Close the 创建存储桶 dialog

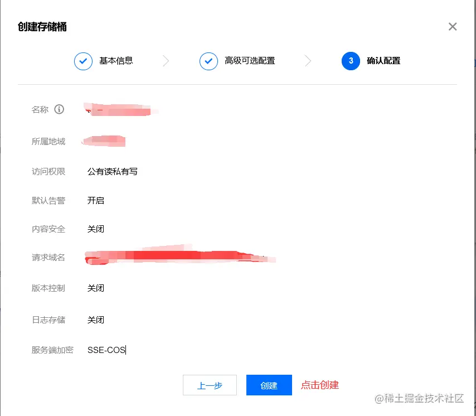453,27
